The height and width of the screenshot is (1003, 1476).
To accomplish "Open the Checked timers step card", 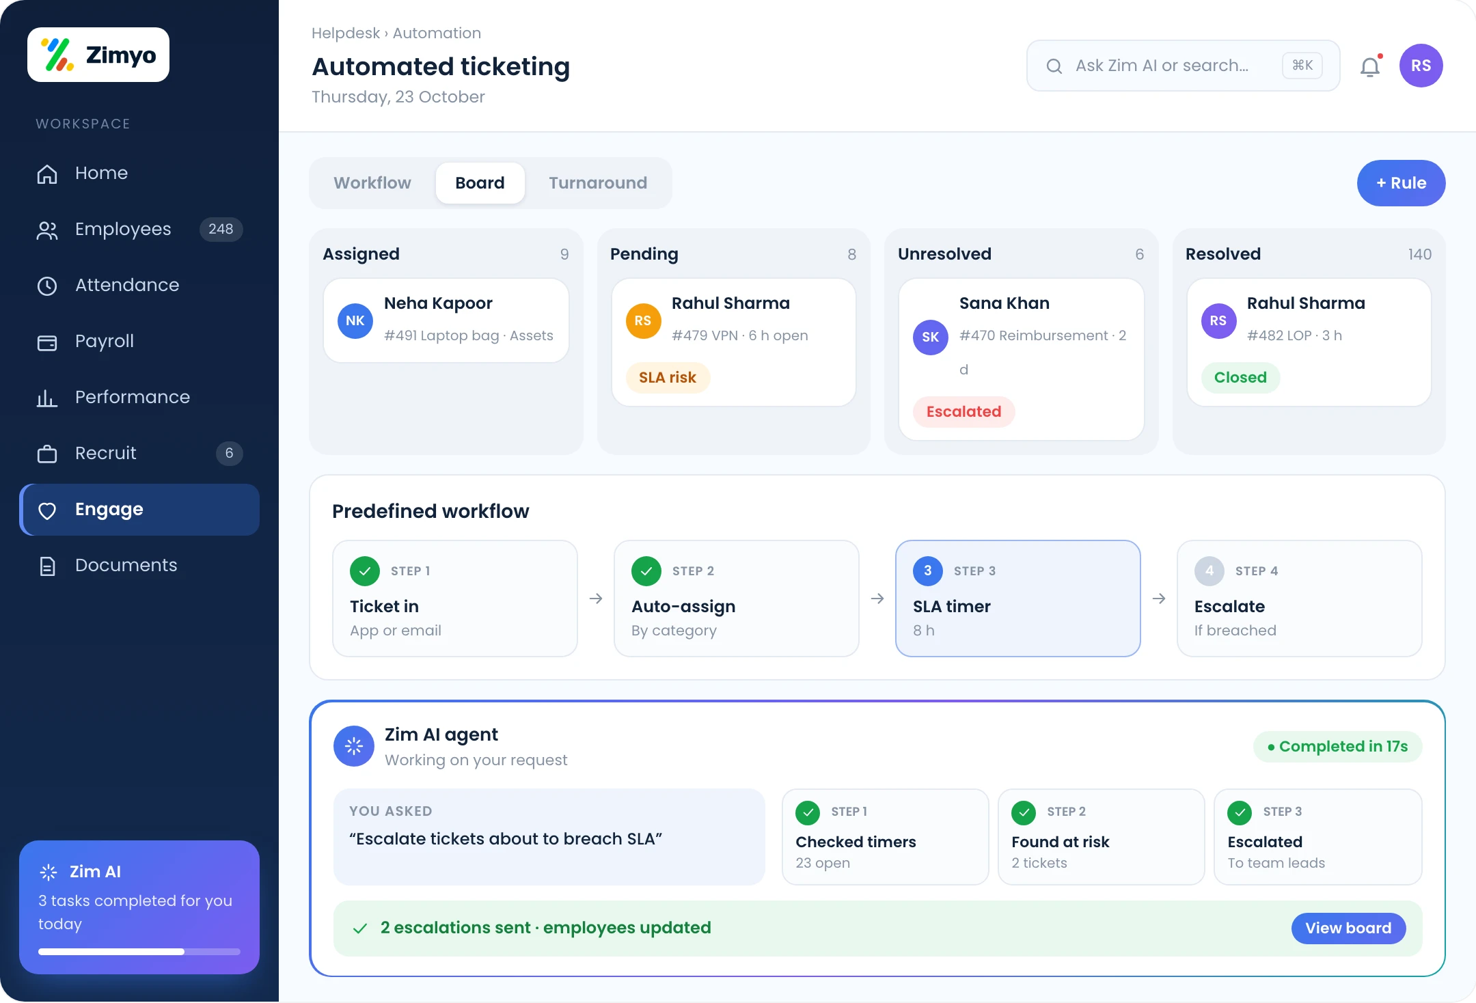I will tap(886, 837).
